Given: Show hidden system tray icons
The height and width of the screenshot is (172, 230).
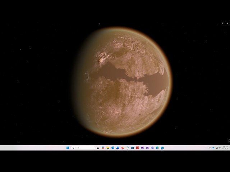Looking at the screenshot, I should click(206, 148).
